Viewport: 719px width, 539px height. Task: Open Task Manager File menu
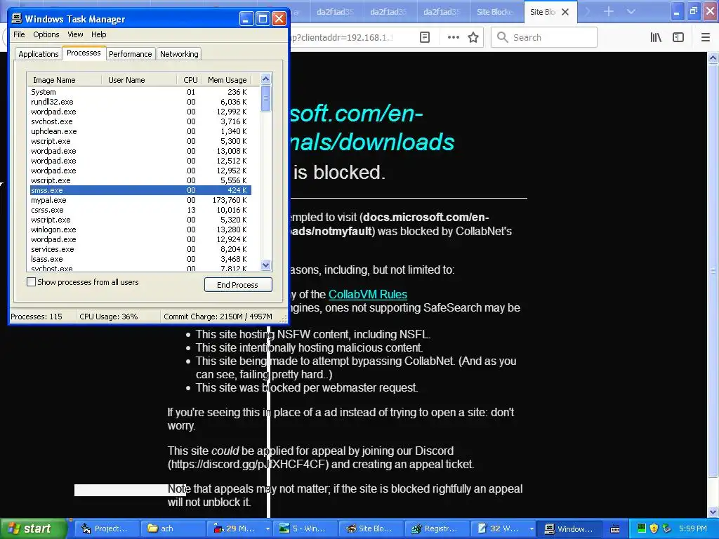tap(19, 34)
